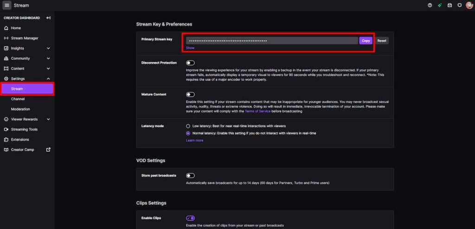Click the Content frame icon
This screenshot has height=229, width=475.
(x=6, y=68)
